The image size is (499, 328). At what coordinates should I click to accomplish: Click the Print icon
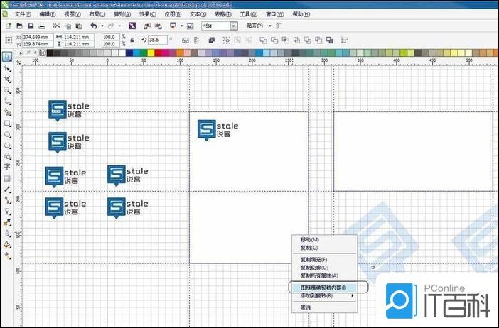(42, 26)
